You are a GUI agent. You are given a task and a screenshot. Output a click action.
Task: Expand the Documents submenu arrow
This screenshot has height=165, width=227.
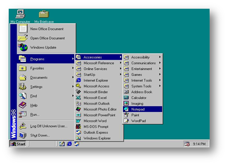click(73, 77)
